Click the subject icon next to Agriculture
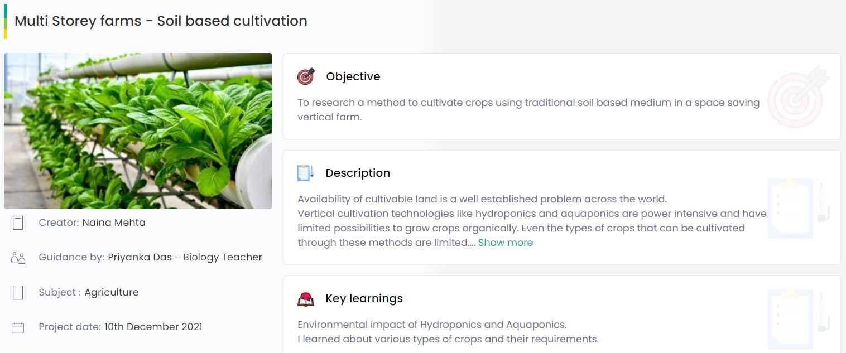This screenshot has width=846, height=353. pyautogui.click(x=18, y=292)
